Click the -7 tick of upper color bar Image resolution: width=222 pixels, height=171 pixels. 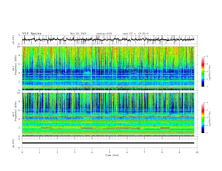(207, 87)
